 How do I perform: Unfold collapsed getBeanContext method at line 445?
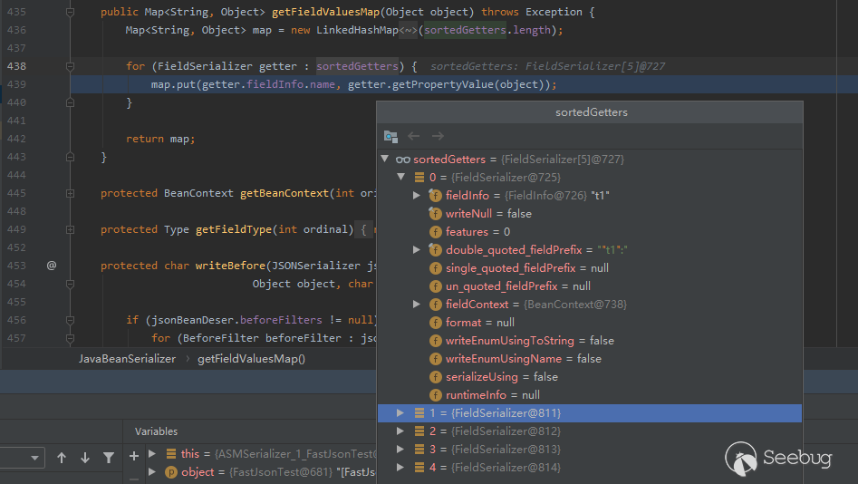click(x=70, y=193)
